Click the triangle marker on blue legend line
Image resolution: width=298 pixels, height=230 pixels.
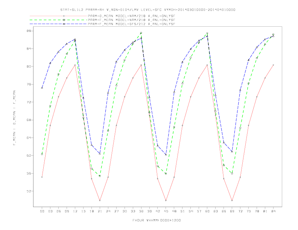64,24
